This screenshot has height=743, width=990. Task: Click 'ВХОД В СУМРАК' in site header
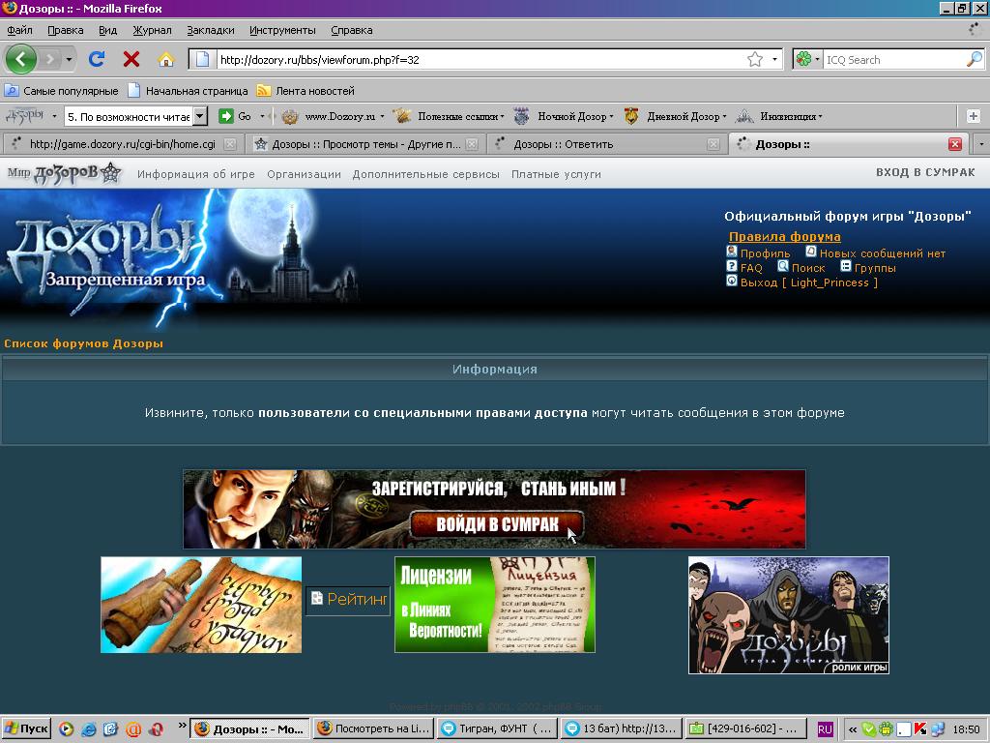[925, 172]
